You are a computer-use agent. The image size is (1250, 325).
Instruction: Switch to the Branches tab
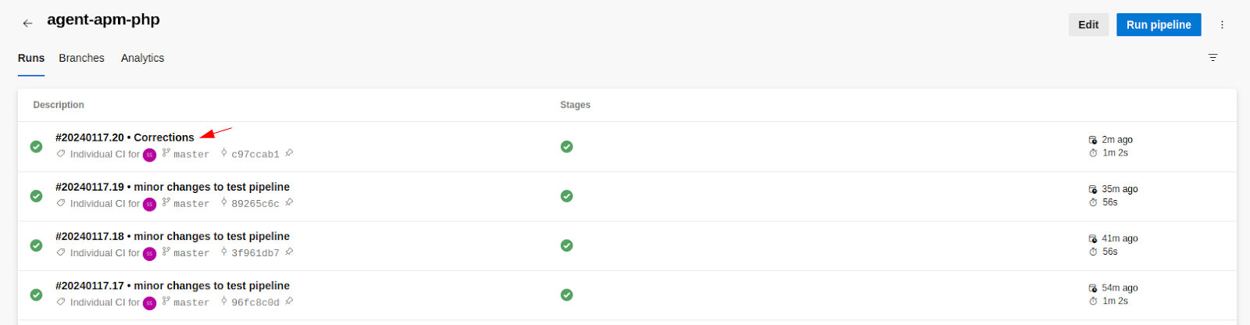click(x=81, y=58)
